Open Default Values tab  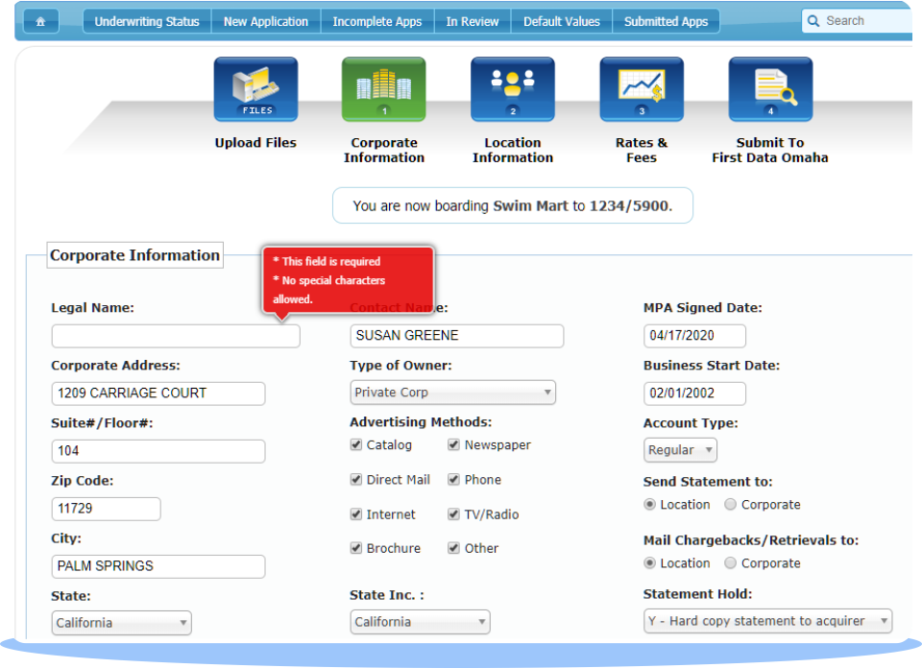[x=562, y=22]
